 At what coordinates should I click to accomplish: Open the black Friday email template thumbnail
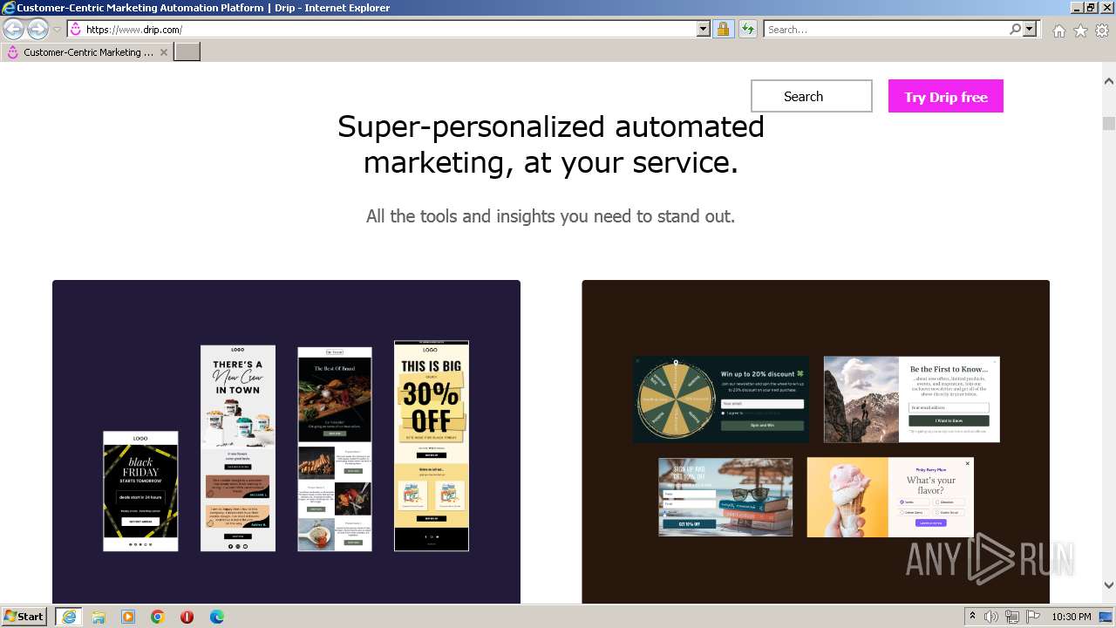140,491
